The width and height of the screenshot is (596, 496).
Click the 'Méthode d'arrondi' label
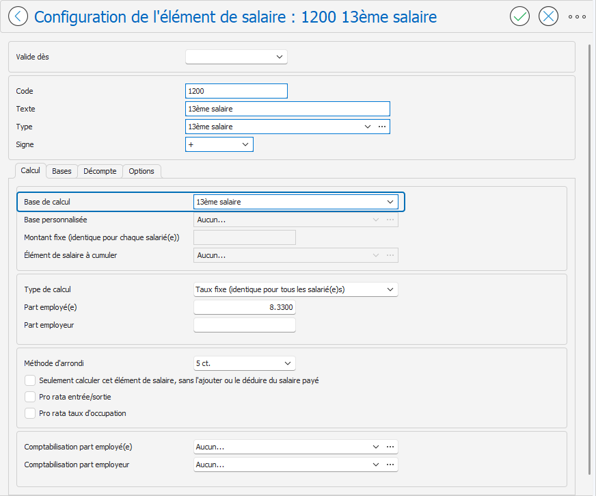54,363
